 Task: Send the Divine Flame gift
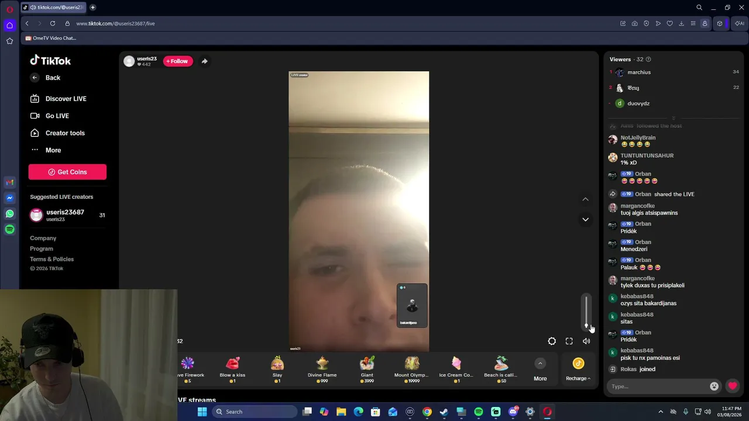point(322,370)
